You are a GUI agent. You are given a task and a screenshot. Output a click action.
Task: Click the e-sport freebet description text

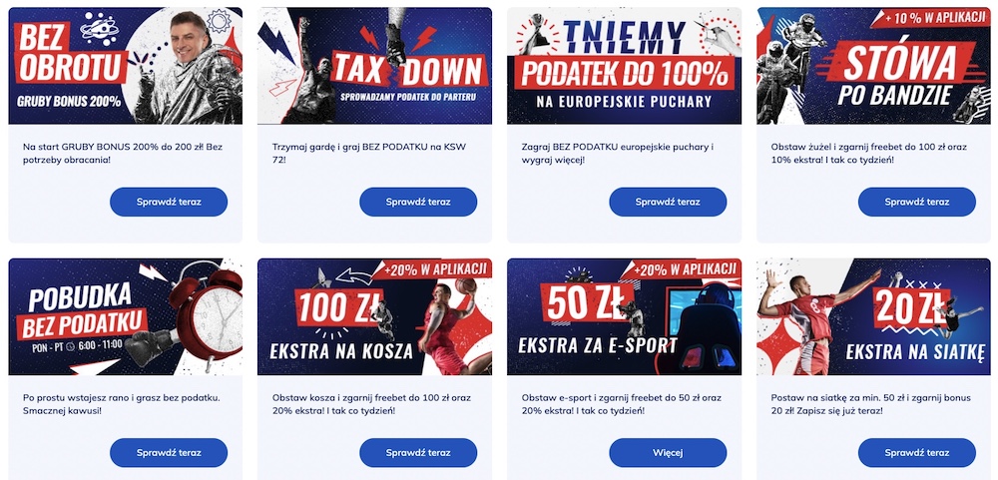tap(621, 404)
